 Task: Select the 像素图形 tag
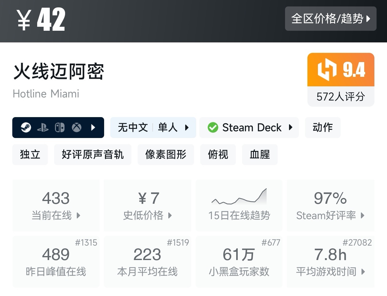[x=166, y=154]
